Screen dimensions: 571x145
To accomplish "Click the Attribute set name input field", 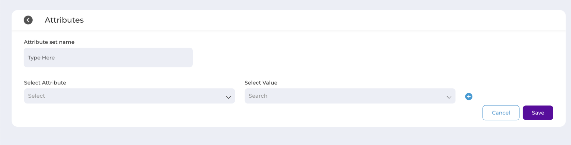I will (108, 57).
